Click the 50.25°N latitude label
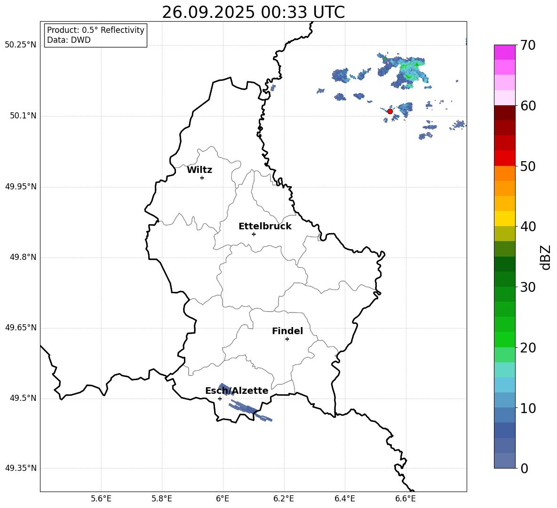The width and height of the screenshot is (557, 508). click(21, 45)
